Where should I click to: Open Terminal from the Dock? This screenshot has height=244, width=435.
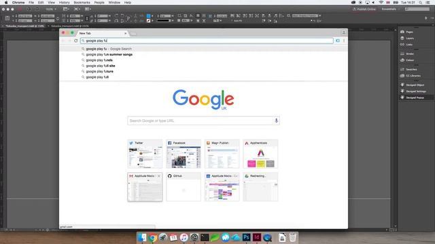tap(205, 237)
